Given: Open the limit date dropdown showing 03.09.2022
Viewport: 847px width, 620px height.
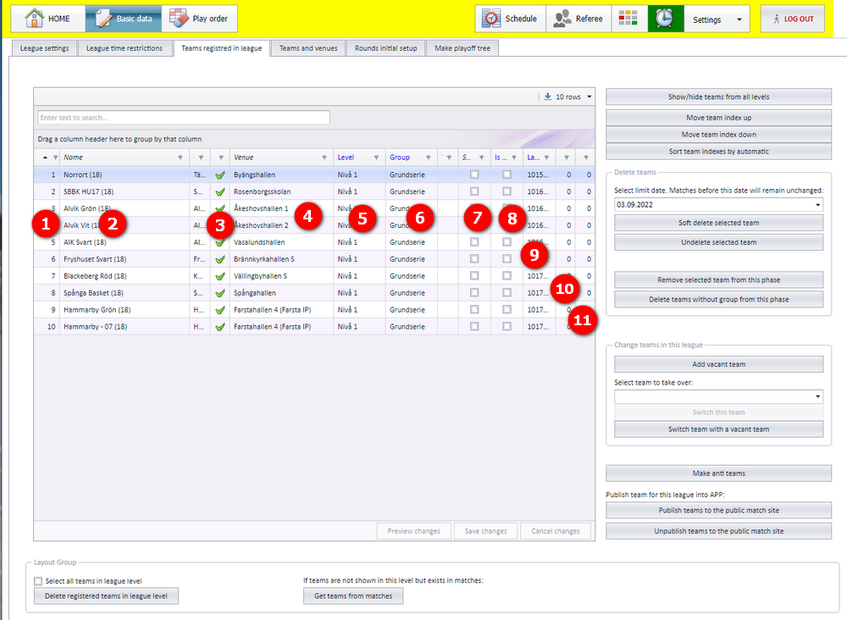Looking at the screenshot, I should click(818, 205).
